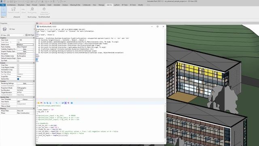
Task: Click Edit button for Visibility/Graphics Overrides
Action: coord(25,49)
